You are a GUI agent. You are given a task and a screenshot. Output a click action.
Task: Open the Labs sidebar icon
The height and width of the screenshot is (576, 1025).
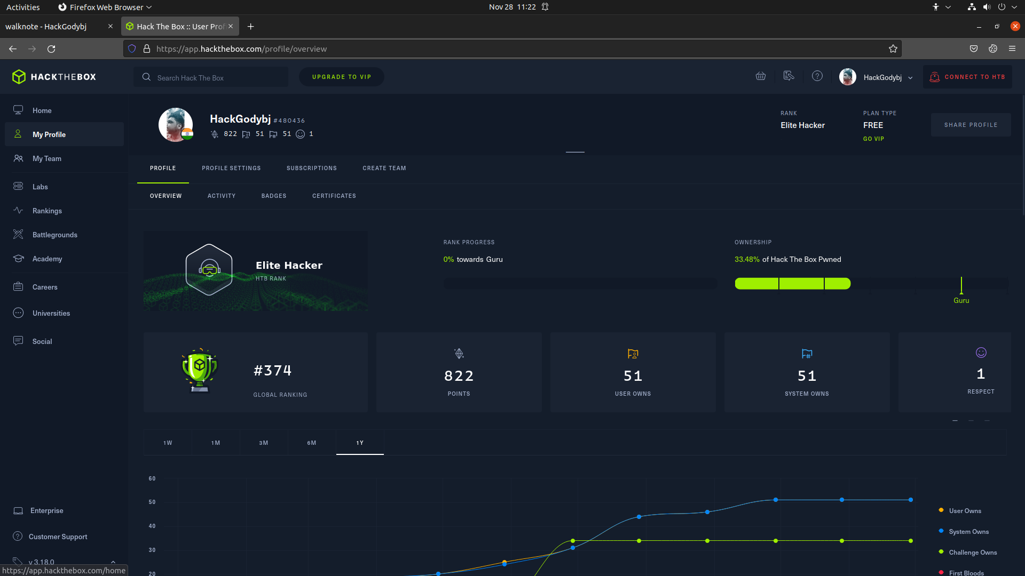[18, 187]
